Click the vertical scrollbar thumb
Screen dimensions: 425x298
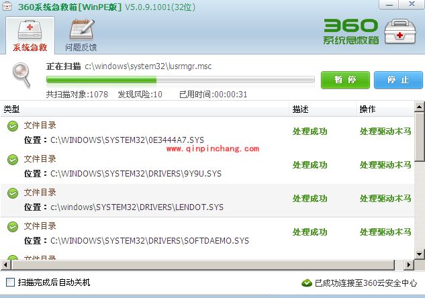(420, 138)
